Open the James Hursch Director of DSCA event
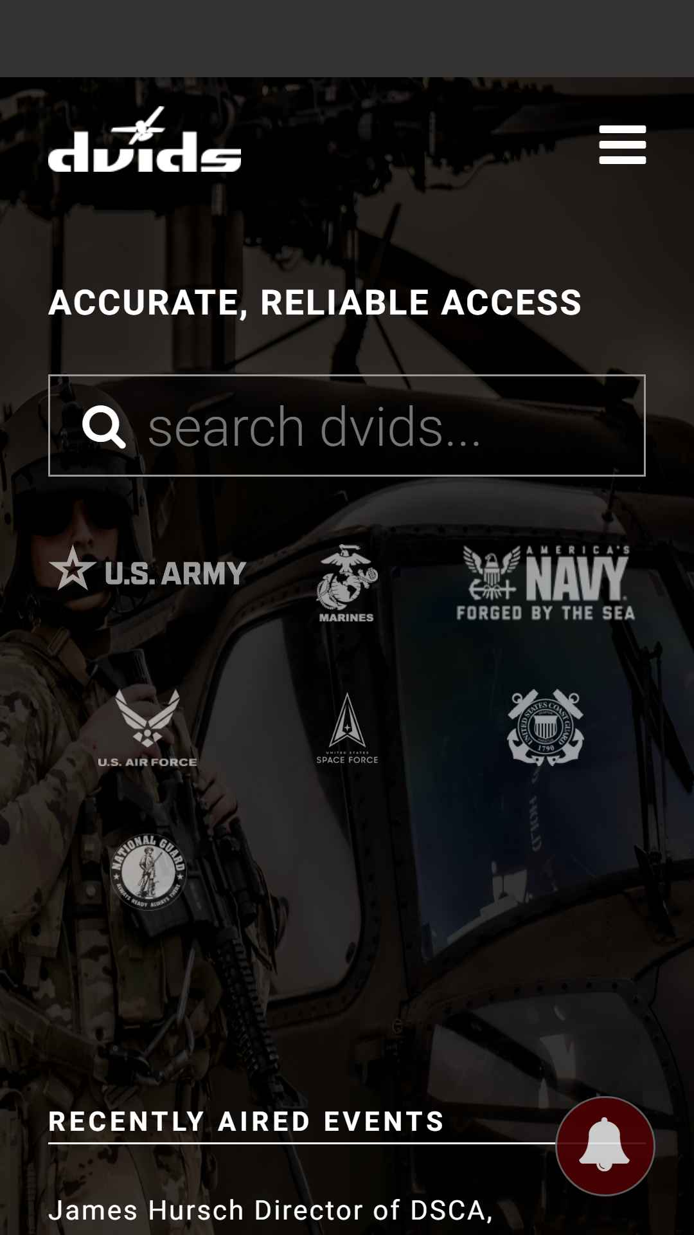Viewport: 694px width, 1235px height. pyautogui.click(x=271, y=1211)
